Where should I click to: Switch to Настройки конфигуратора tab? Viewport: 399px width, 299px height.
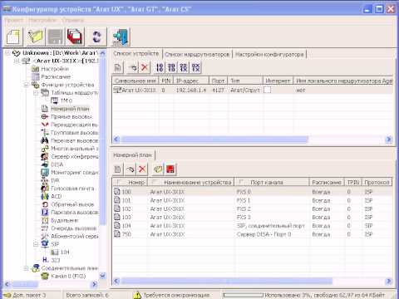[x=269, y=54]
